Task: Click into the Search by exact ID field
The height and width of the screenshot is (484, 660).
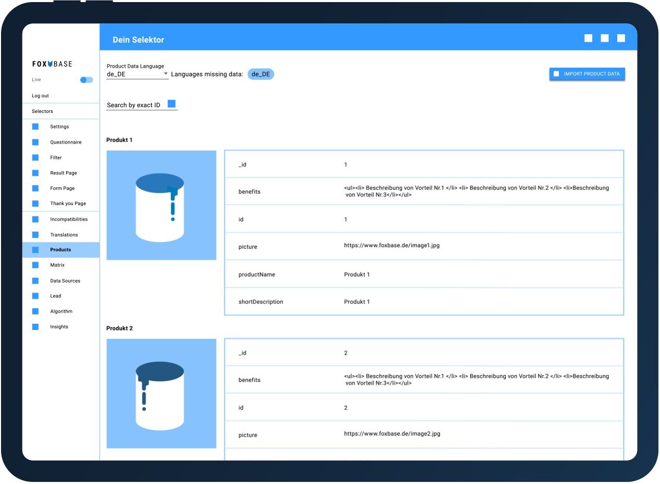Action: coord(134,105)
